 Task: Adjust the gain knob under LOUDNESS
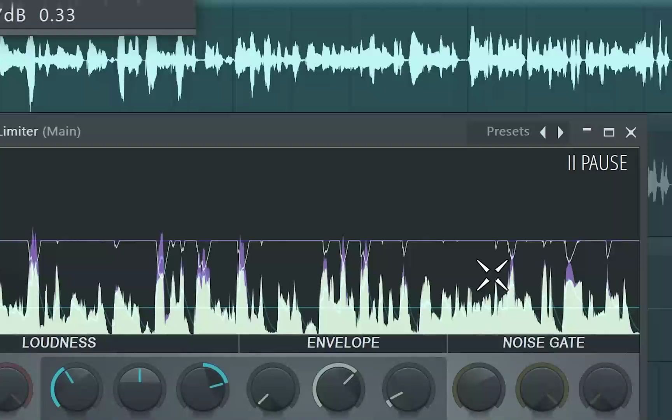pyautogui.click(x=75, y=387)
